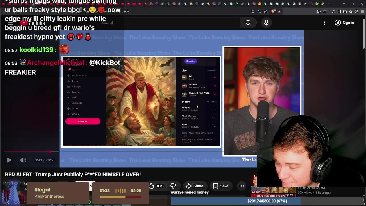Image resolution: width=366 pixels, height=206 pixels.
Task: Open a new tab with plus button
Action: pyautogui.click(x=329, y=4)
